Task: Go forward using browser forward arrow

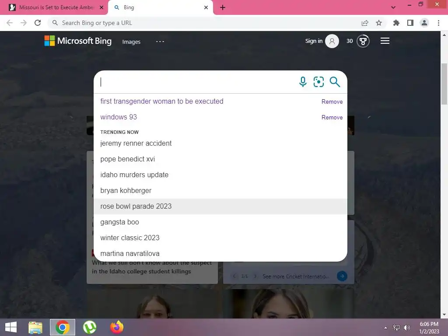Action: click(24, 23)
